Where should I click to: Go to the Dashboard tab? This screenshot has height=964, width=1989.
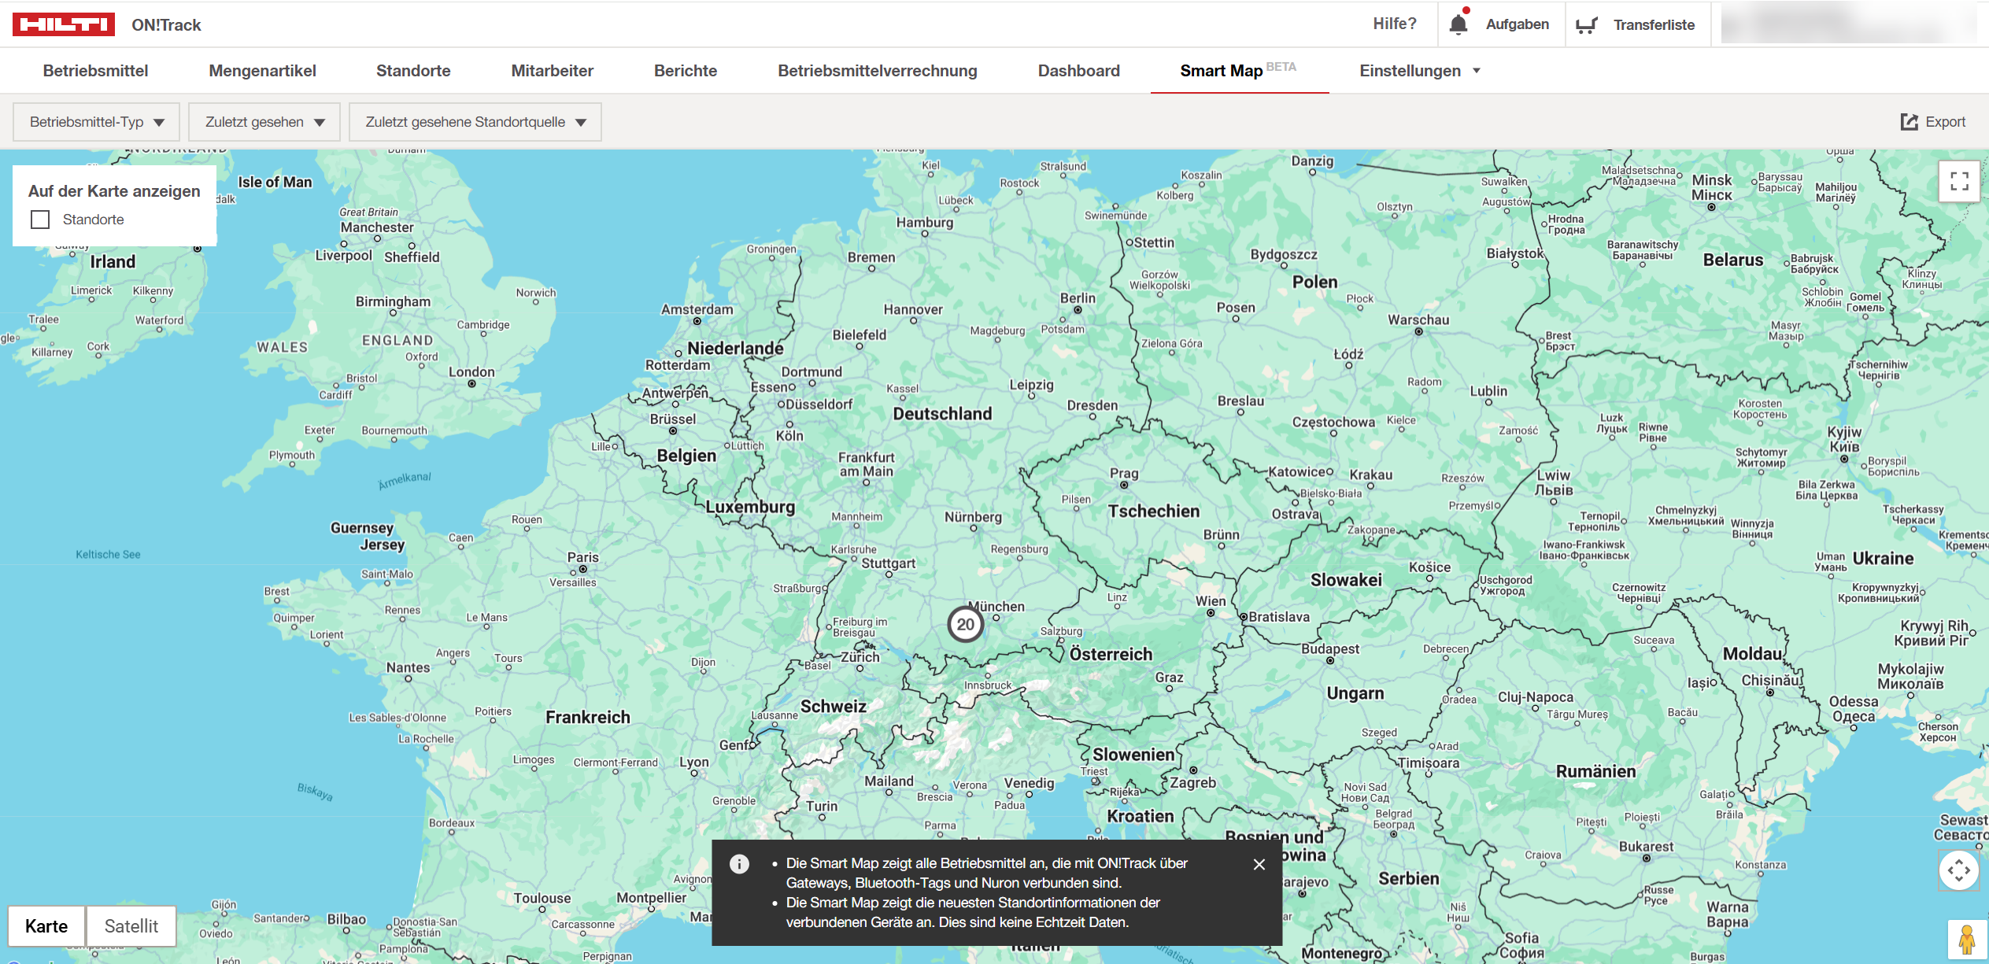tap(1078, 71)
